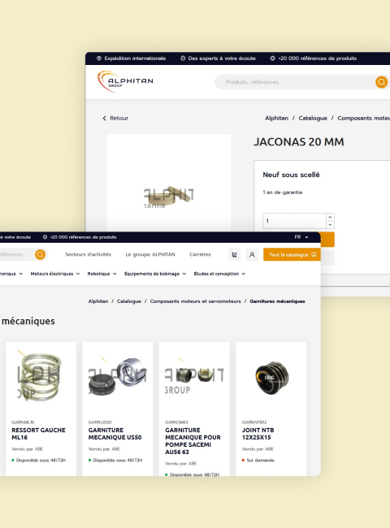The image size is (390, 528).
Task: Expand the Équipements de bobinage menu
Action: tap(155, 274)
